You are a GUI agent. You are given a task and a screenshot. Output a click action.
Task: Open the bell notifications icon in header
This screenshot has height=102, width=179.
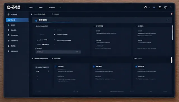point(160,7)
